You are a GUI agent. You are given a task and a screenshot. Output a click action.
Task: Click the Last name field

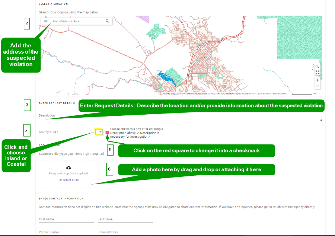(x=125, y=219)
